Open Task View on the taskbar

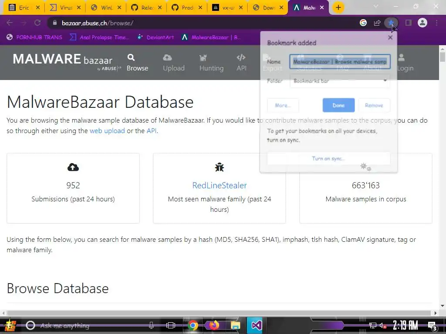click(171, 325)
